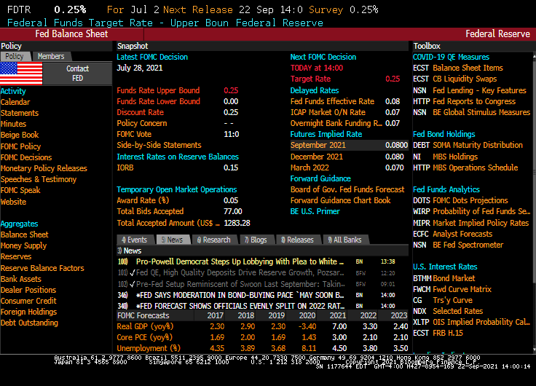This screenshot has width=536, height=386.
Task: Open the Beige Book link
Action: pyautogui.click(x=20, y=135)
